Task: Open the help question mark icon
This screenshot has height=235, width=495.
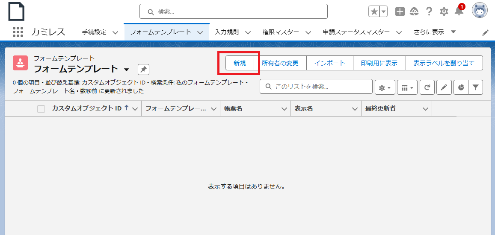Action: pos(429,12)
